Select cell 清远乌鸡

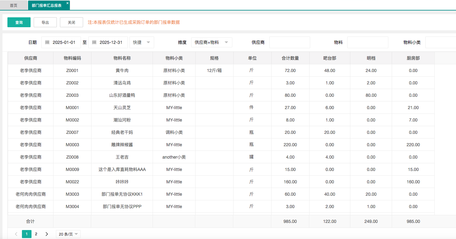click(122, 83)
